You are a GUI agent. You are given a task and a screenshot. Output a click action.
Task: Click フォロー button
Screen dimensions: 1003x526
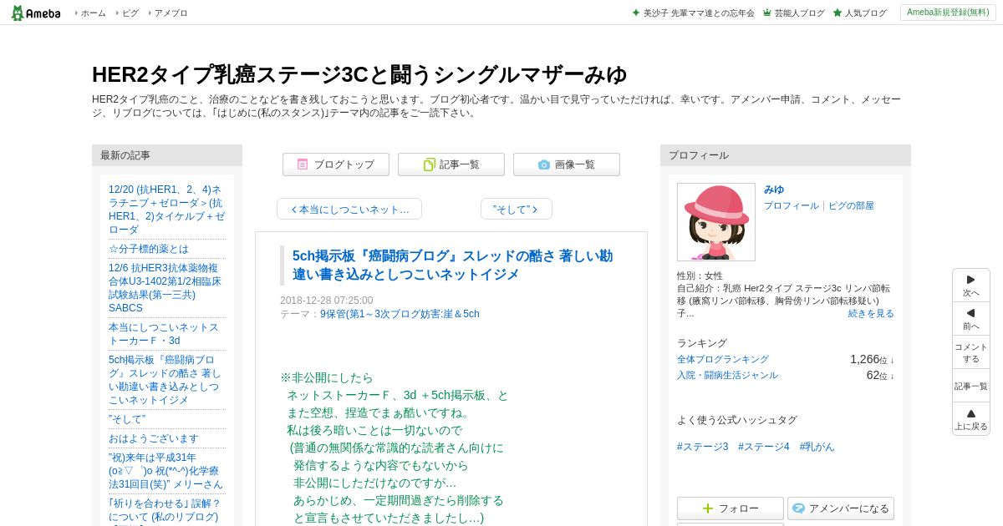click(731, 508)
